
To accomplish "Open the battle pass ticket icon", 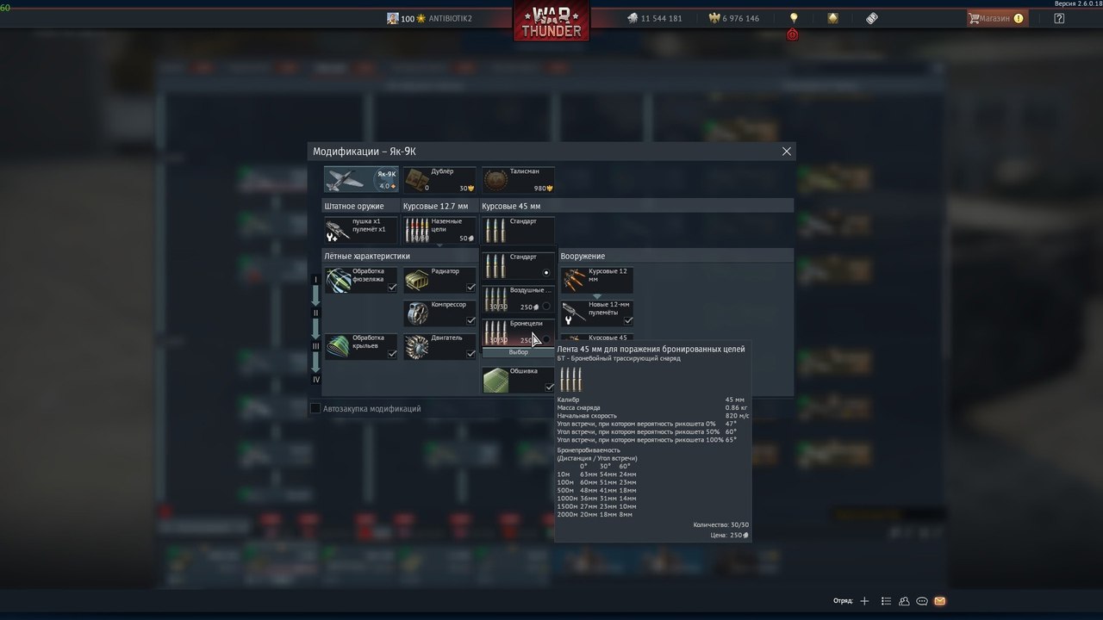I will point(872,17).
